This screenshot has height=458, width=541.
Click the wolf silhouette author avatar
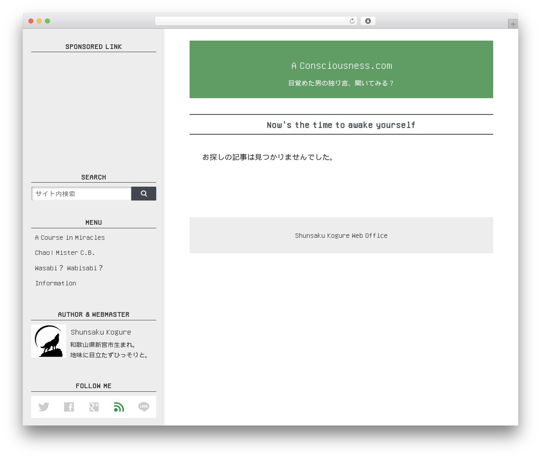49,341
